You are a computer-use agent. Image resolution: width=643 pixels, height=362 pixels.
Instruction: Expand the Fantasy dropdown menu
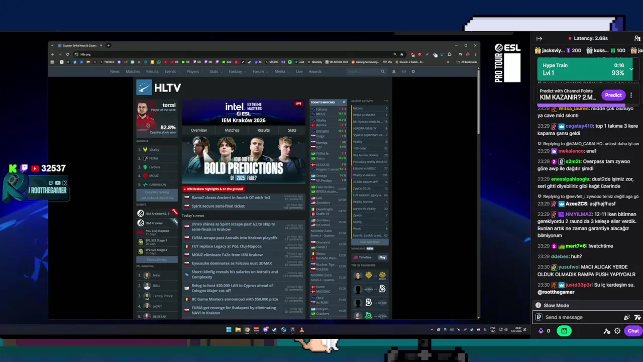(x=237, y=71)
